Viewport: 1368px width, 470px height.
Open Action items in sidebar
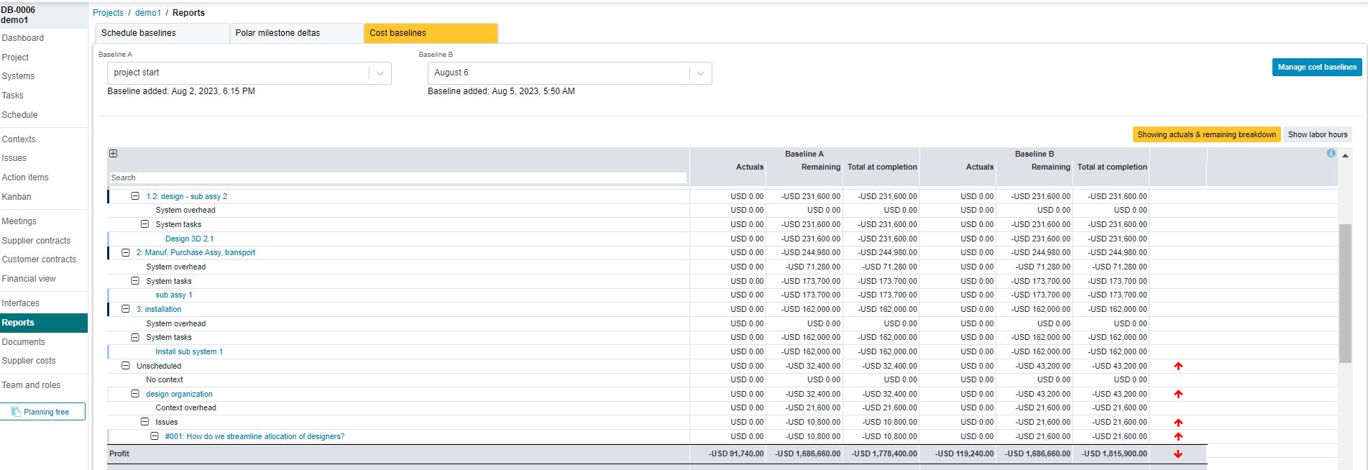(25, 178)
